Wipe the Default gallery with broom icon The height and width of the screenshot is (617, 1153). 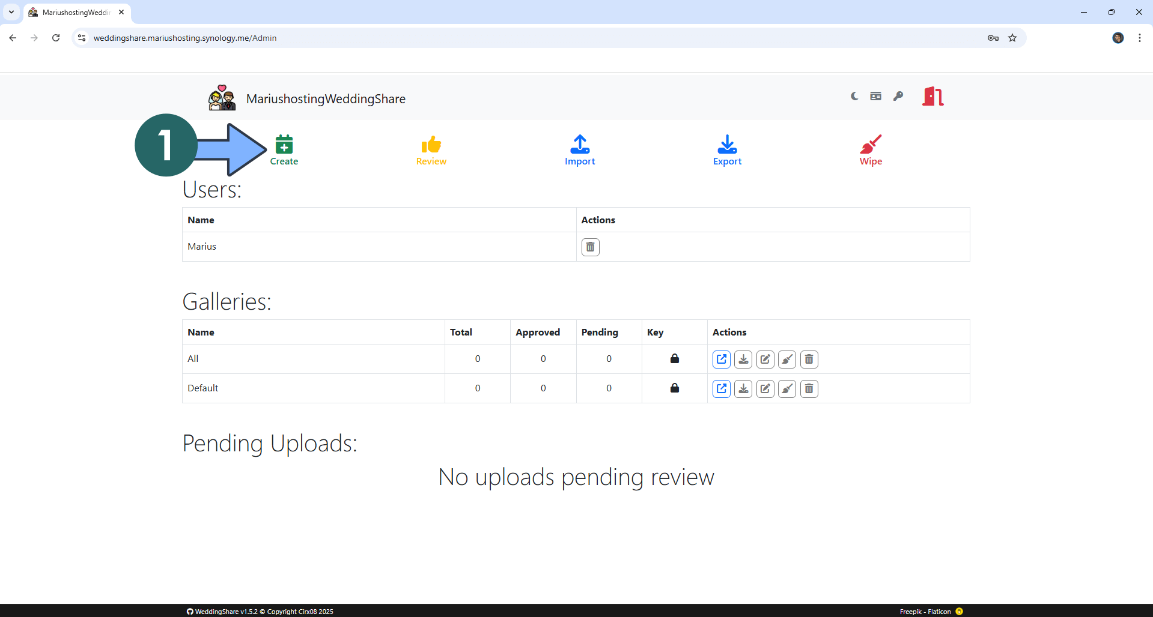pos(787,389)
